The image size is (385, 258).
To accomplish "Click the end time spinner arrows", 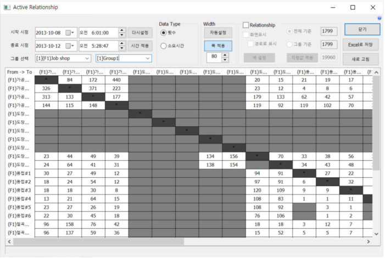I will click(x=122, y=45).
